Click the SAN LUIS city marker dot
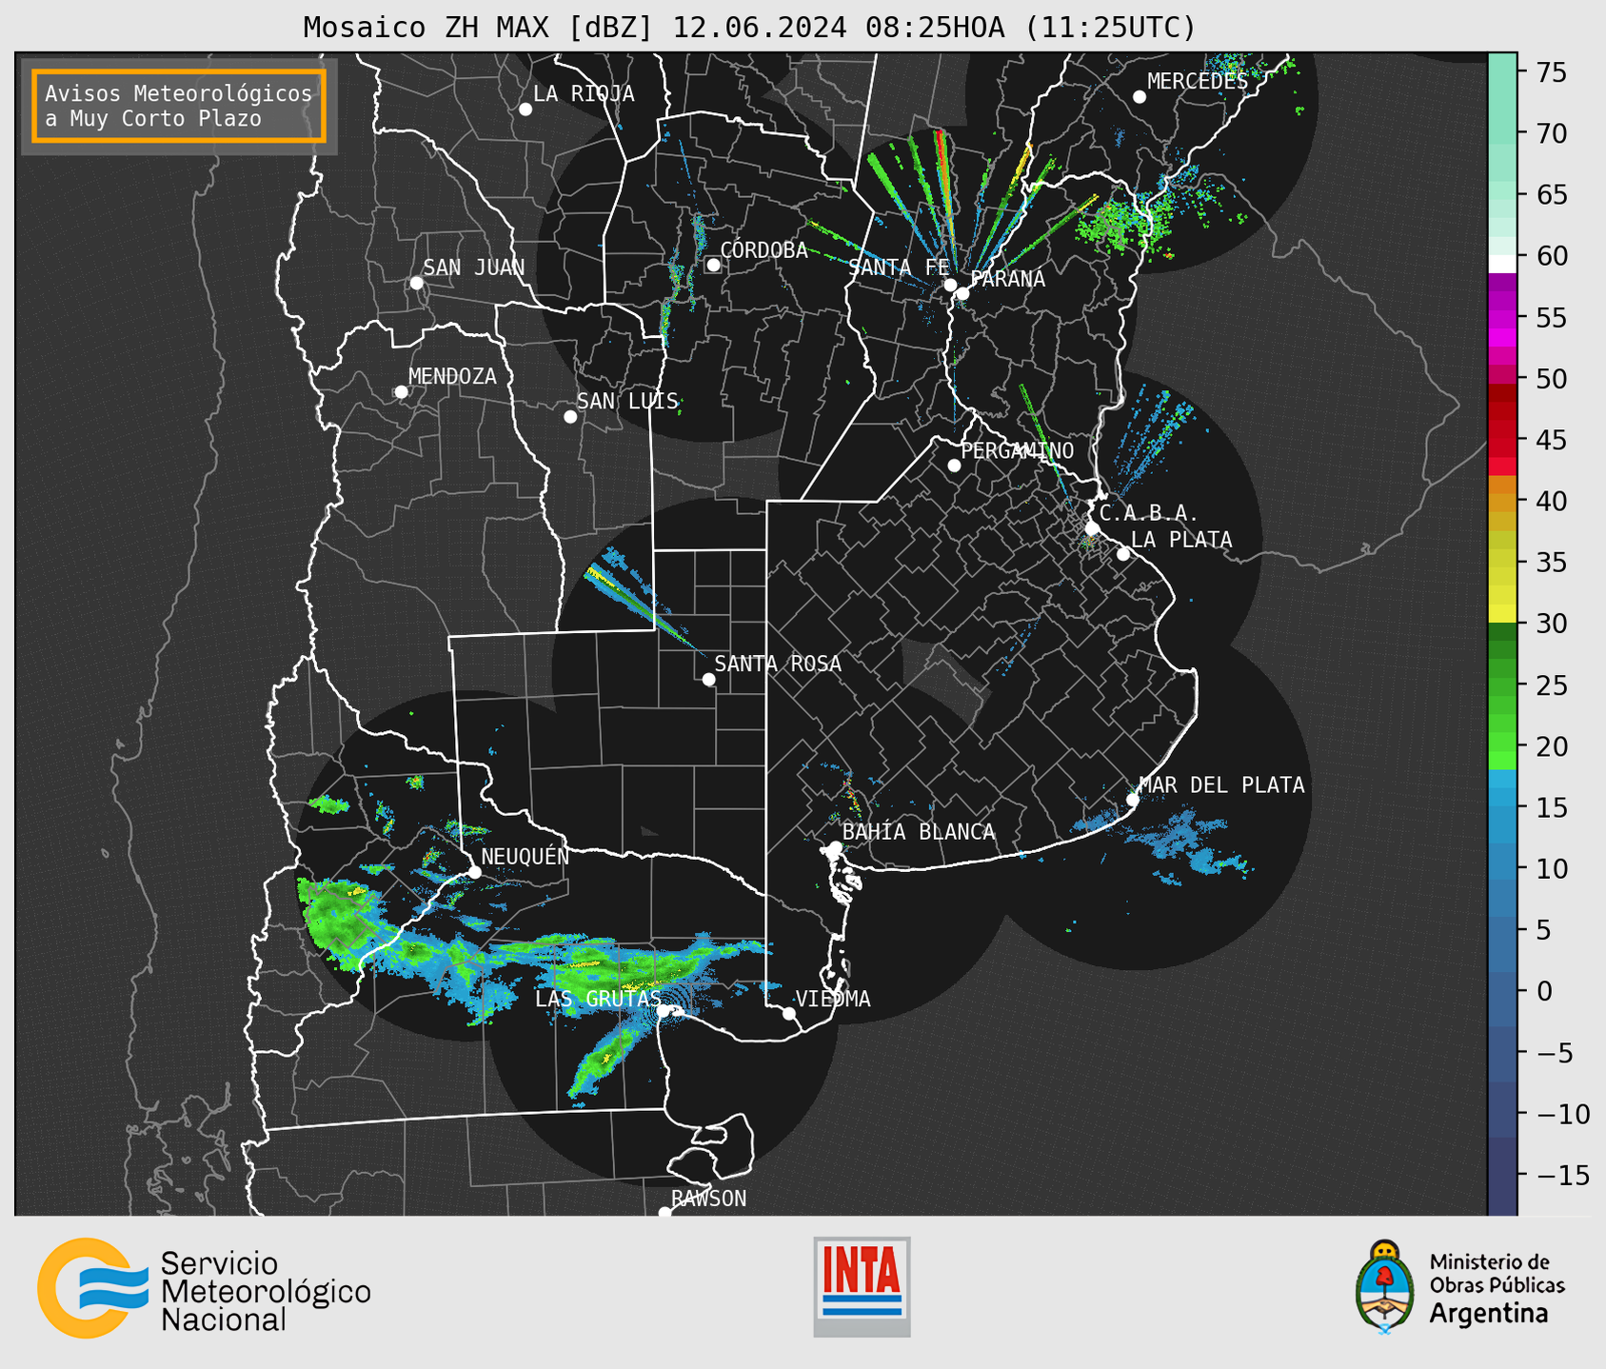 click(570, 417)
